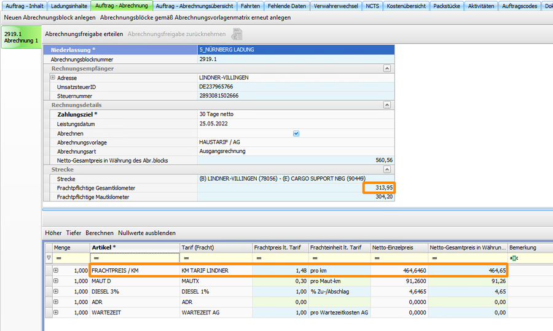Viewport: 553px width, 331px height.
Task: Click the Bemerkung column filter icon
Action: coord(514,259)
